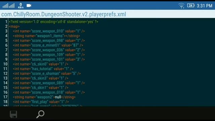
Task: Tap the cellular signal bars icon
Action: [8, 6]
